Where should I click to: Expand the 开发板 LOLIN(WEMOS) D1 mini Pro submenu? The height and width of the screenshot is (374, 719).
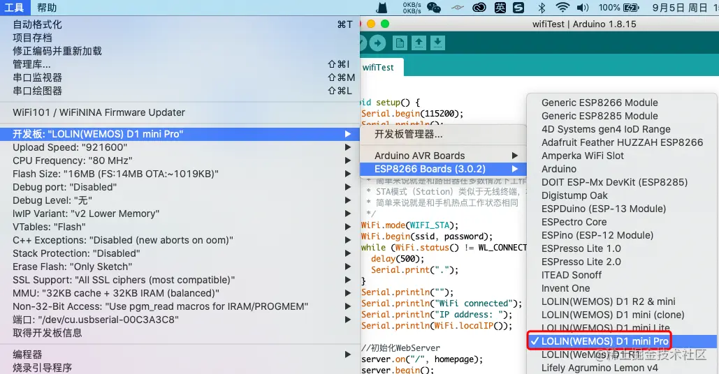tap(180, 134)
